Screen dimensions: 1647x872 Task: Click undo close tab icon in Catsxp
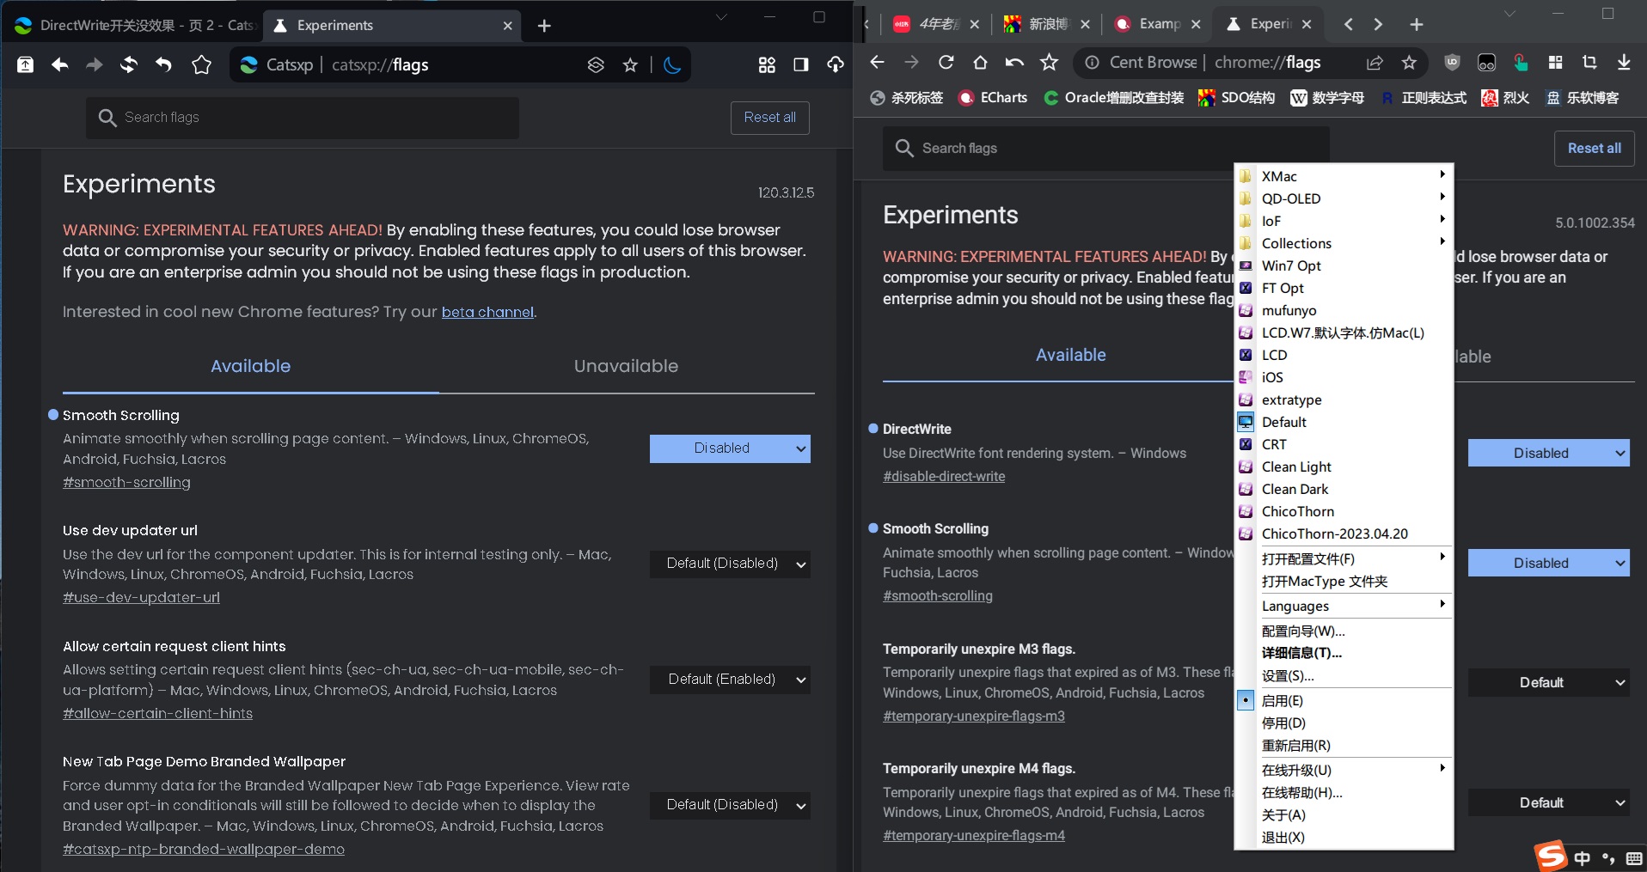163,64
